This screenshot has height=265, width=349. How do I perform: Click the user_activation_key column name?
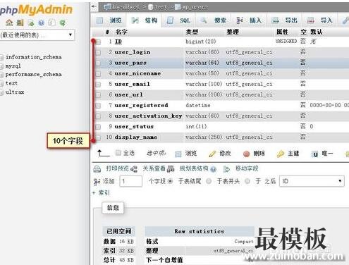pyautogui.click(x=148, y=116)
